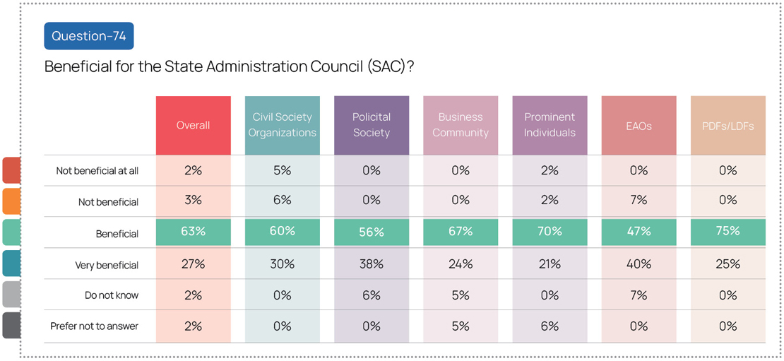
Task: Select the Business Community column header
Action: coord(461,125)
